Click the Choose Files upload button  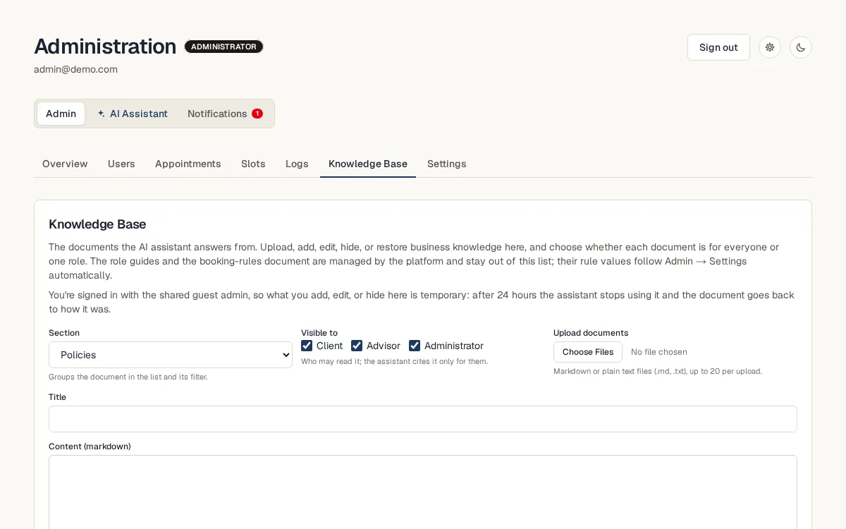pyautogui.click(x=588, y=352)
